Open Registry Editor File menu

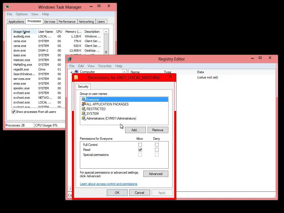tap(72, 66)
